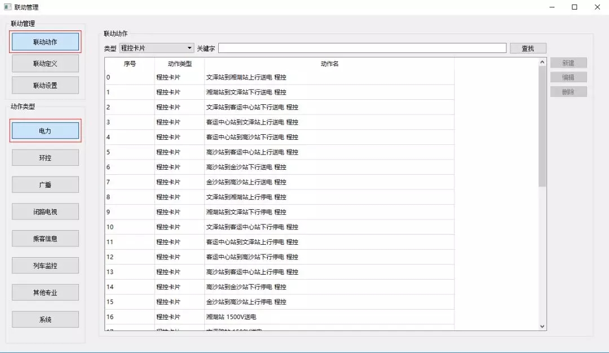Sort by the 序号 column header
This screenshot has width=609, height=353.
[130, 64]
